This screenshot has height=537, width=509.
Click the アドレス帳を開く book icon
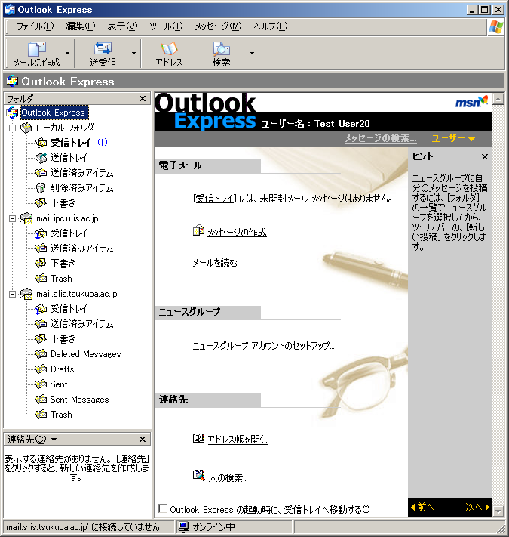[198, 438]
